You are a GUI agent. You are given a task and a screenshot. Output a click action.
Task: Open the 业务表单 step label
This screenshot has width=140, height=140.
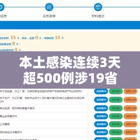(49, 16)
